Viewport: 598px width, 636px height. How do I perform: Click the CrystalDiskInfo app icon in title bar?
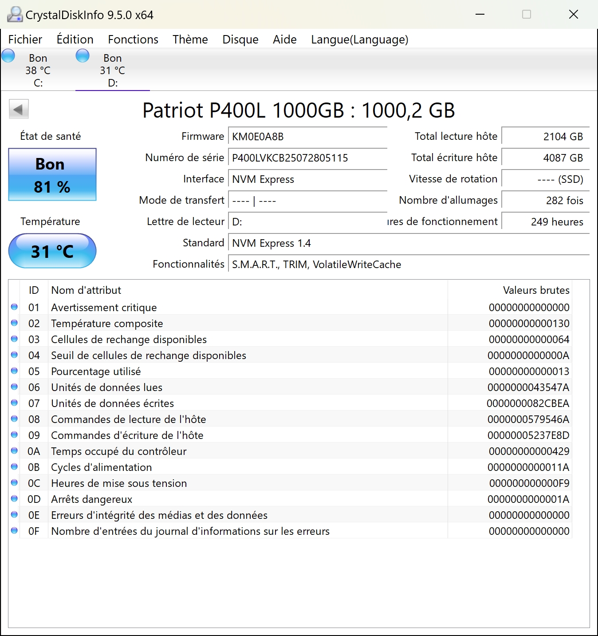15,15
